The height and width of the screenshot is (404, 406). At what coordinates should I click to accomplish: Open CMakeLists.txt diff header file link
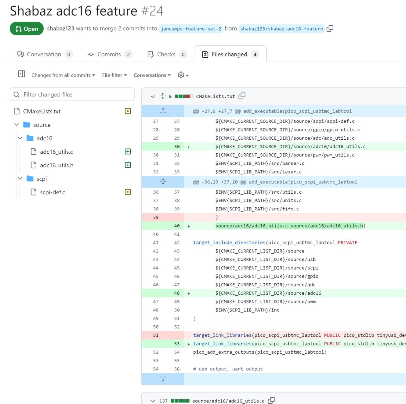(x=216, y=96)
